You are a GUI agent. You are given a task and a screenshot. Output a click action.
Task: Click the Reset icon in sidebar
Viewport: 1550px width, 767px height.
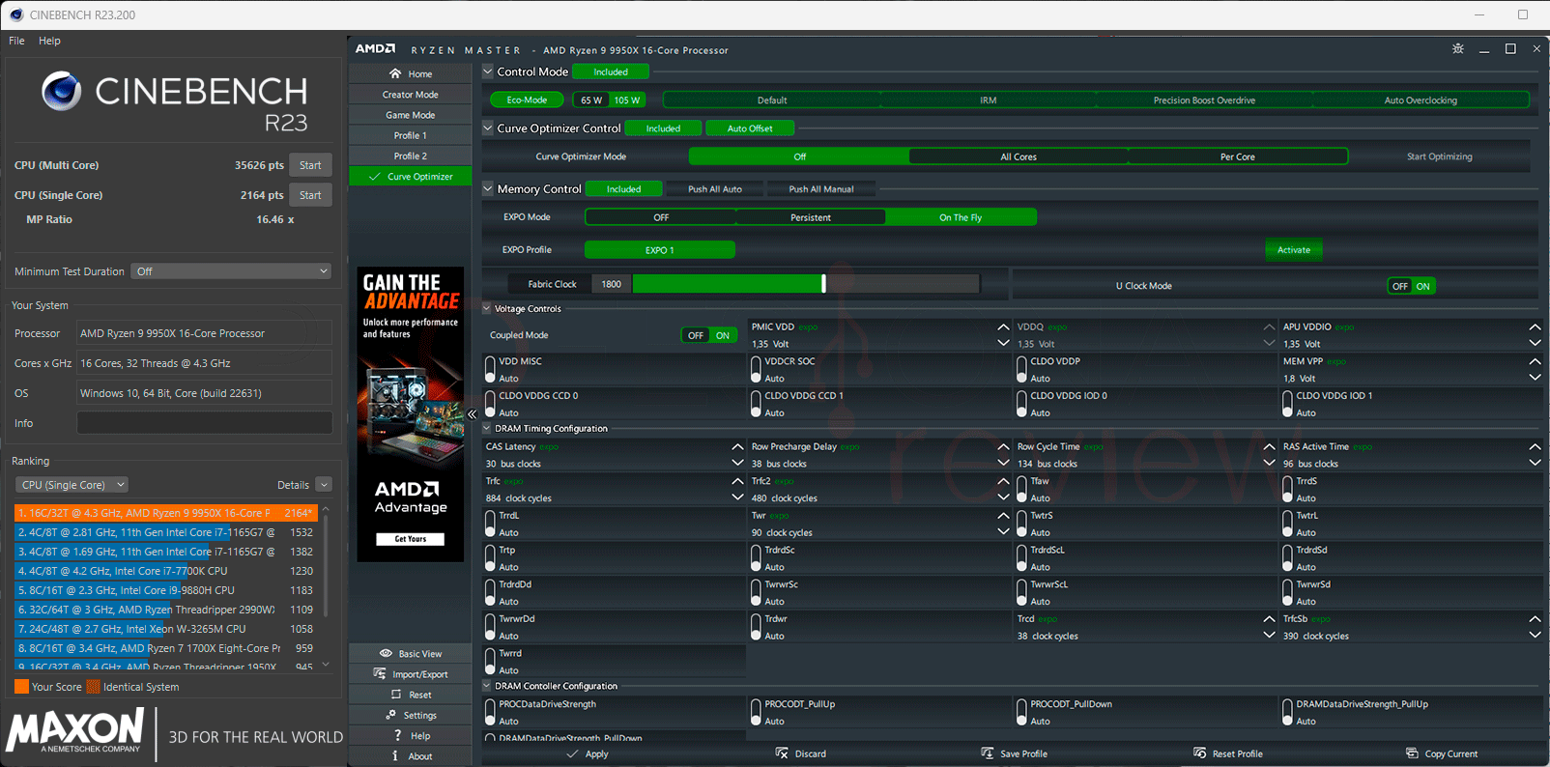coord(396,695)
